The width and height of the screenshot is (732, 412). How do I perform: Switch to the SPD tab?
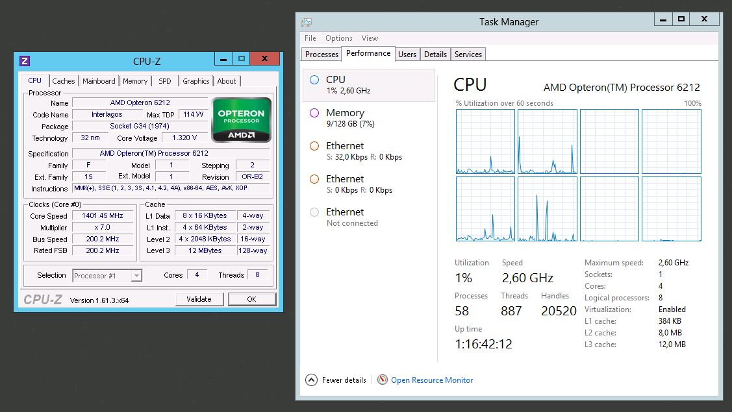(165, 81)
